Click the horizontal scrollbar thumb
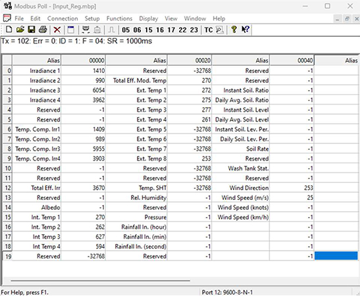This screenshot has width=360, height=296. [100, 280]
